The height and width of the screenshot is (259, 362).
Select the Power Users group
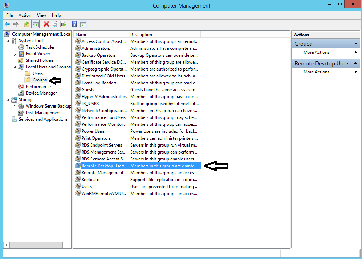point(93,131)
